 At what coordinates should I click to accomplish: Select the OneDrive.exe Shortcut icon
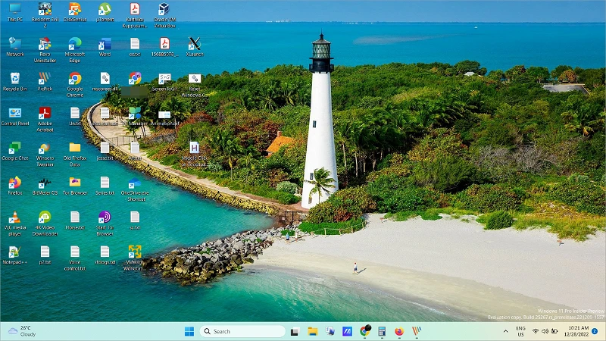[135, 189]
